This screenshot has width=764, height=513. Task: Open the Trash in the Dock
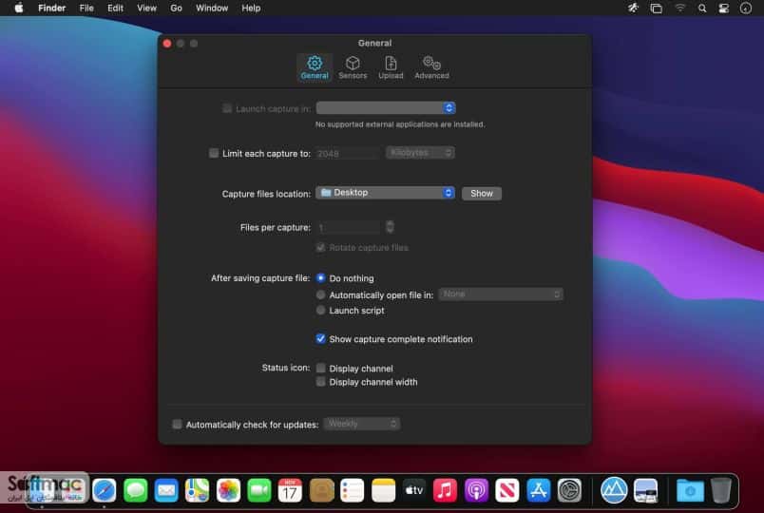tap(721, 490)
